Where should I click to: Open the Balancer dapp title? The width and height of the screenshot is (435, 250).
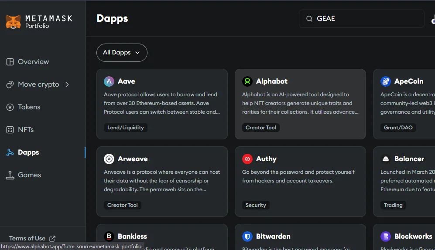(x=409, y=159)
